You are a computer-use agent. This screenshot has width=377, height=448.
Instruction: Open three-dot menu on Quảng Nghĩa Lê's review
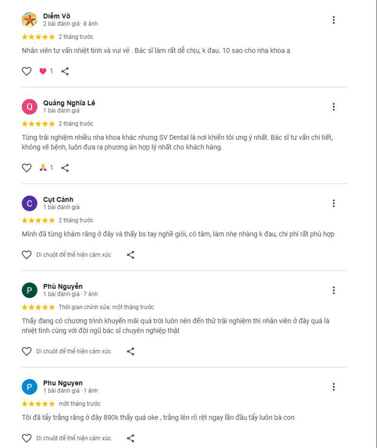click(x=334, y=107)
